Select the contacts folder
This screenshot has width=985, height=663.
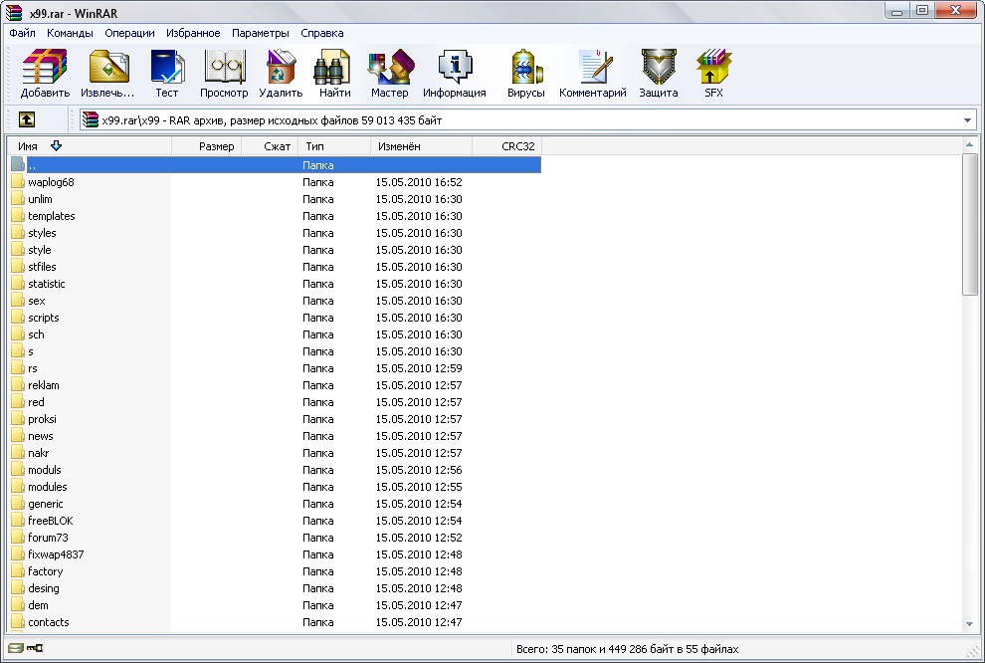point(49,623)
